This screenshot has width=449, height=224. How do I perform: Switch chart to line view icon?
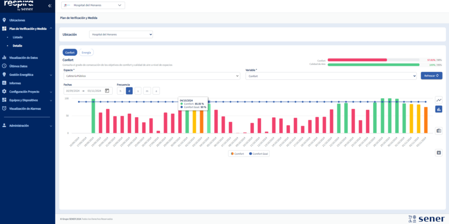(438, 100)
